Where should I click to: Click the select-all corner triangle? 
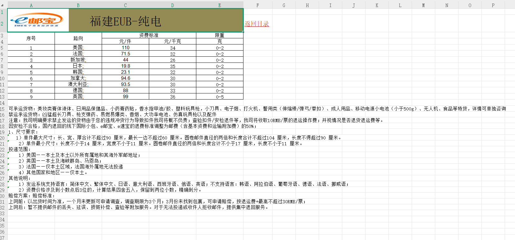click(2, 5)
